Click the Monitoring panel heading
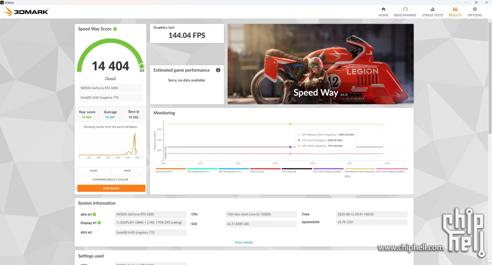This screenshot has height=265, width=492. point(164,113)
